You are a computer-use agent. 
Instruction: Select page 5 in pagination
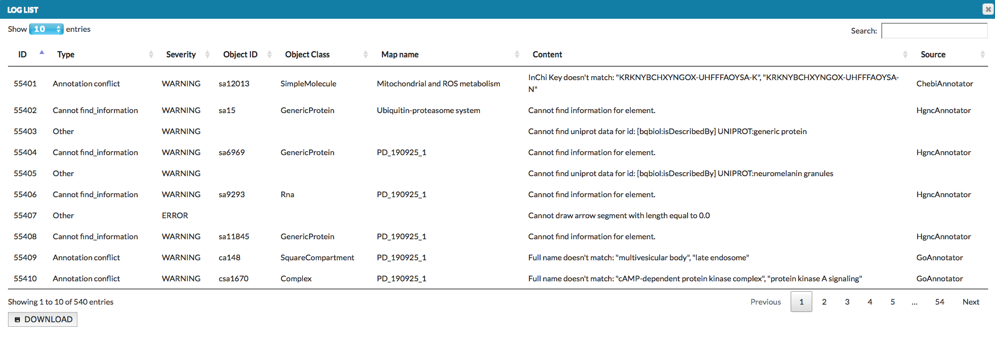pyautogui.click(x=893, y=302)
